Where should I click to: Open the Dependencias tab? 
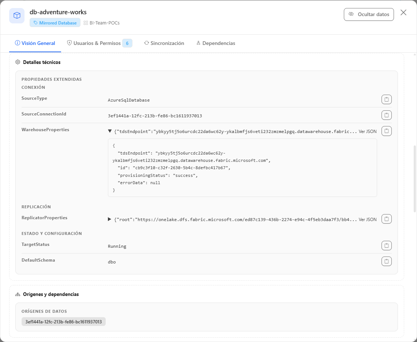click(216, 43)
